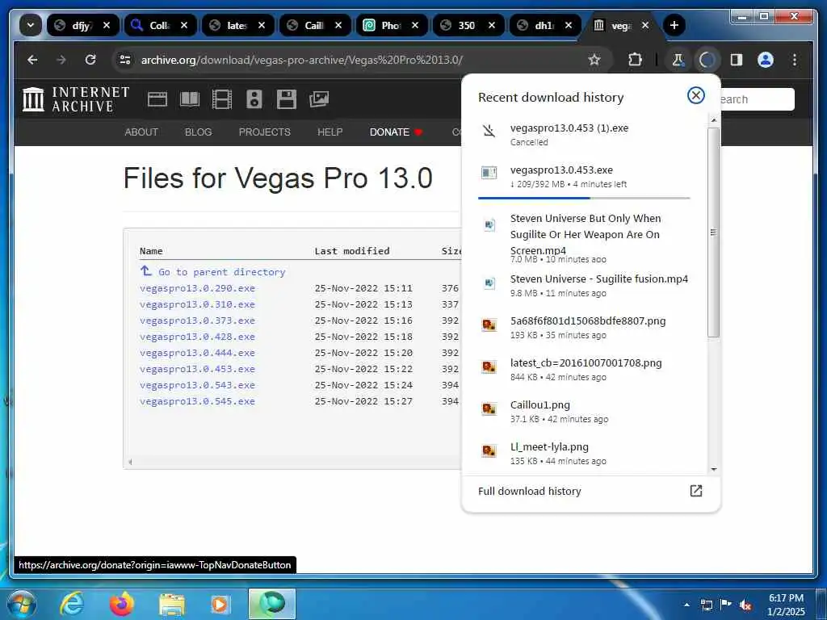Open the Chrome profile avatar
The image size is (827, 620).
[x=766, y=60]
